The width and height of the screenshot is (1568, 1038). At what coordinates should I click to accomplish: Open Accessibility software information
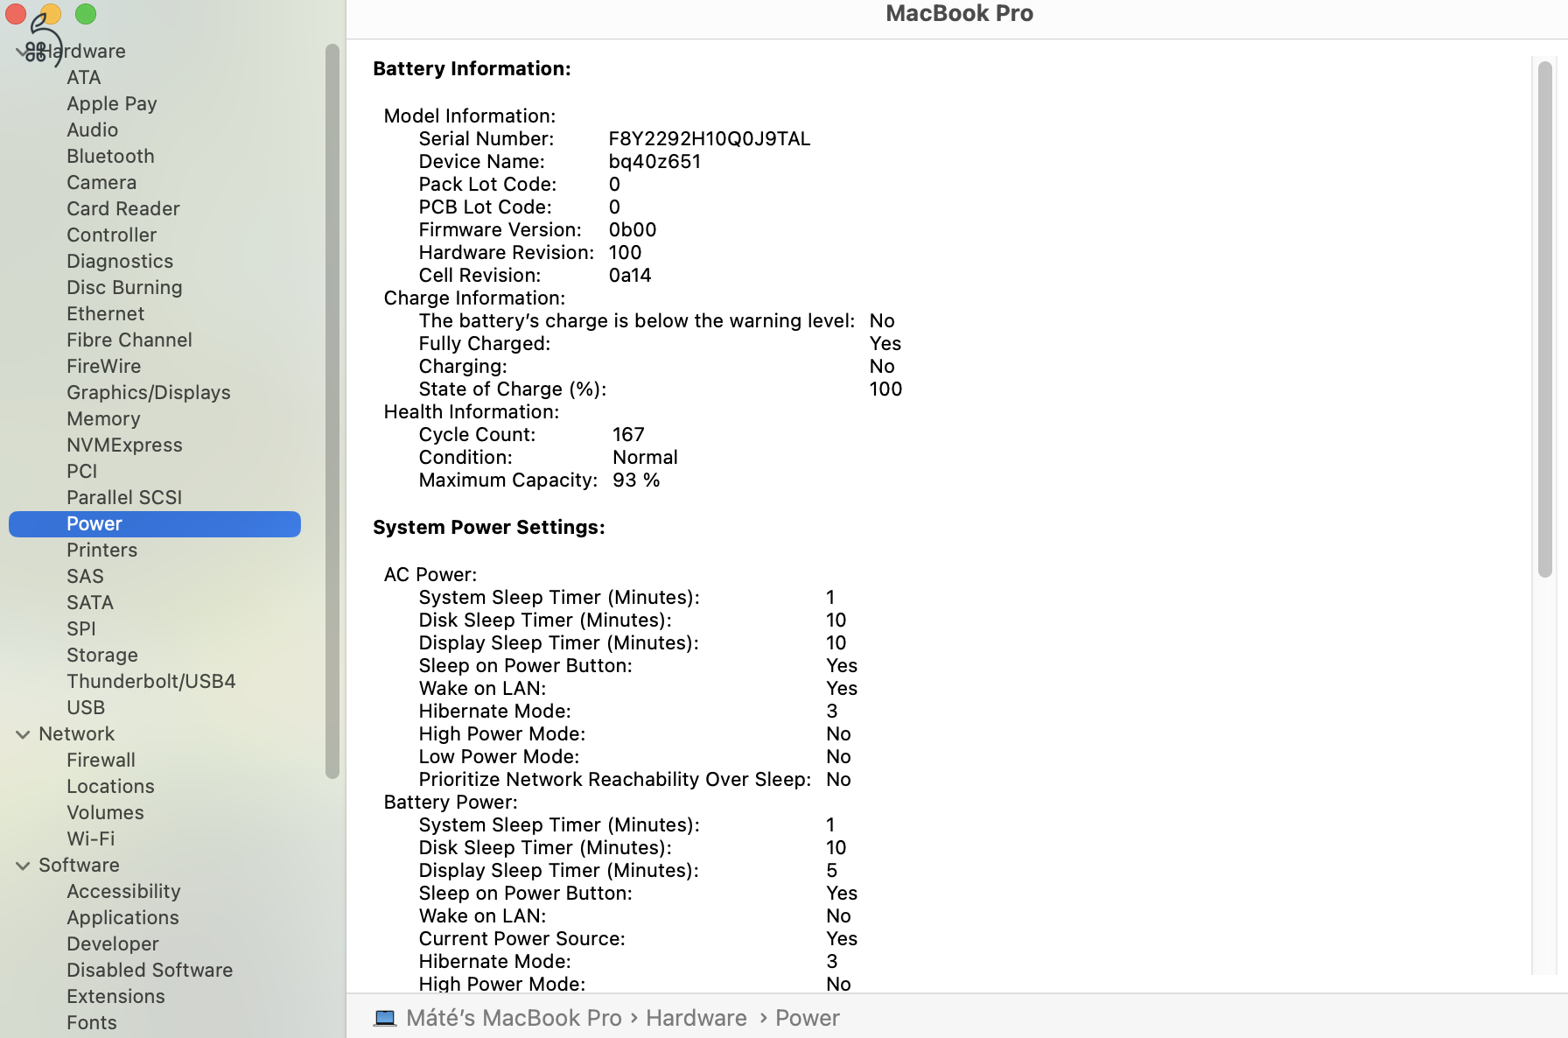(x=123, y=892)
